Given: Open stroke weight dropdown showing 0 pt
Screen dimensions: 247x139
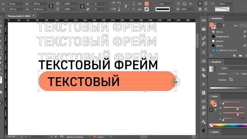Looking at the screenshot, I should coord(171,3).
